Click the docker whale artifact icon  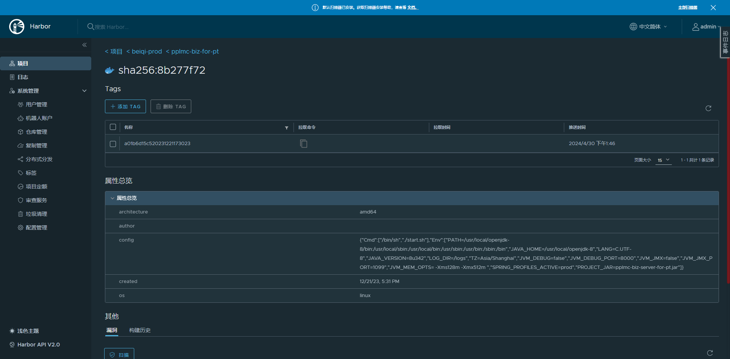(x=109, y=70)
